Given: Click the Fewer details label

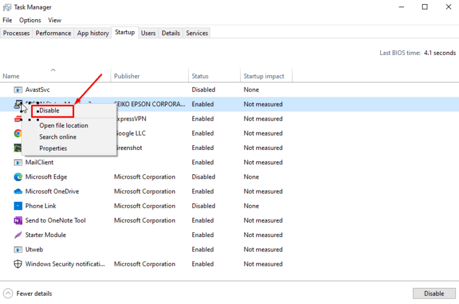Looking at the screenshot, I should click(x=34, y=293).
